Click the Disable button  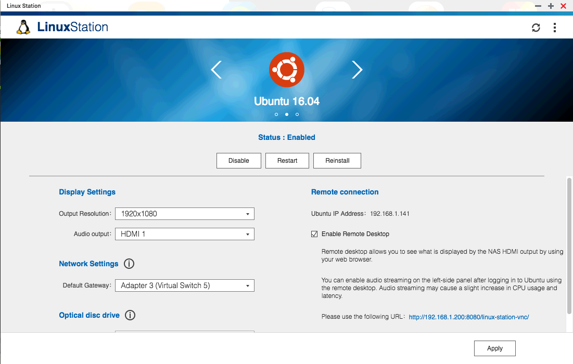click(239, 161)
